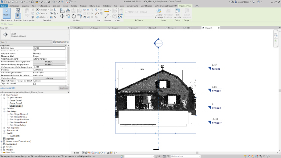Click the Align tool icon
Image resolution: width=281 pixels, height=158 pixels.
click(62, 11)
